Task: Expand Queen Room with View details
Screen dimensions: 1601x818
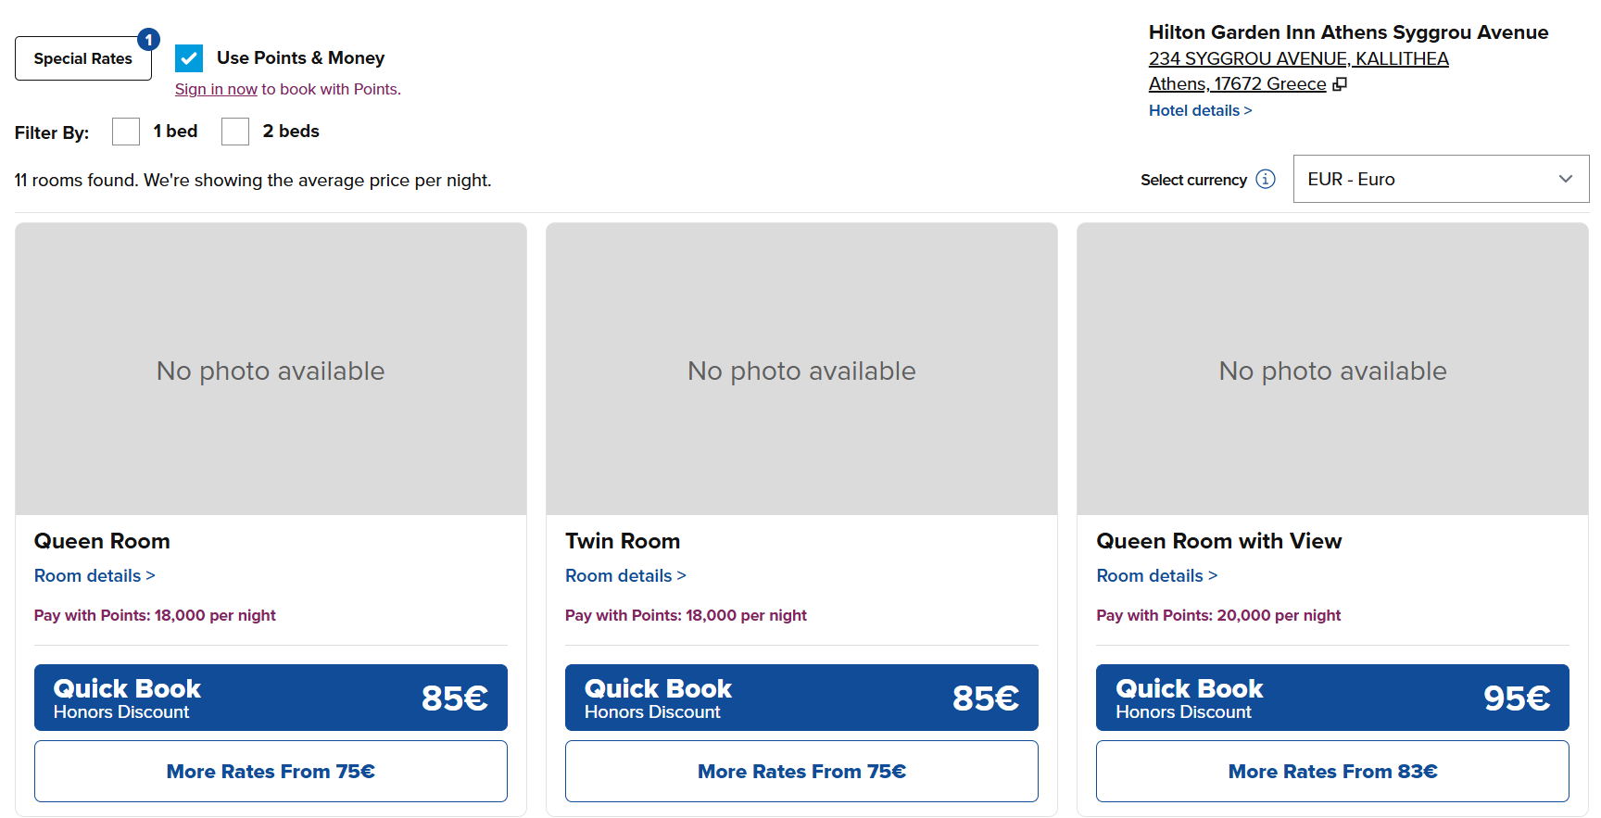Action: (x=1156, y=575)
